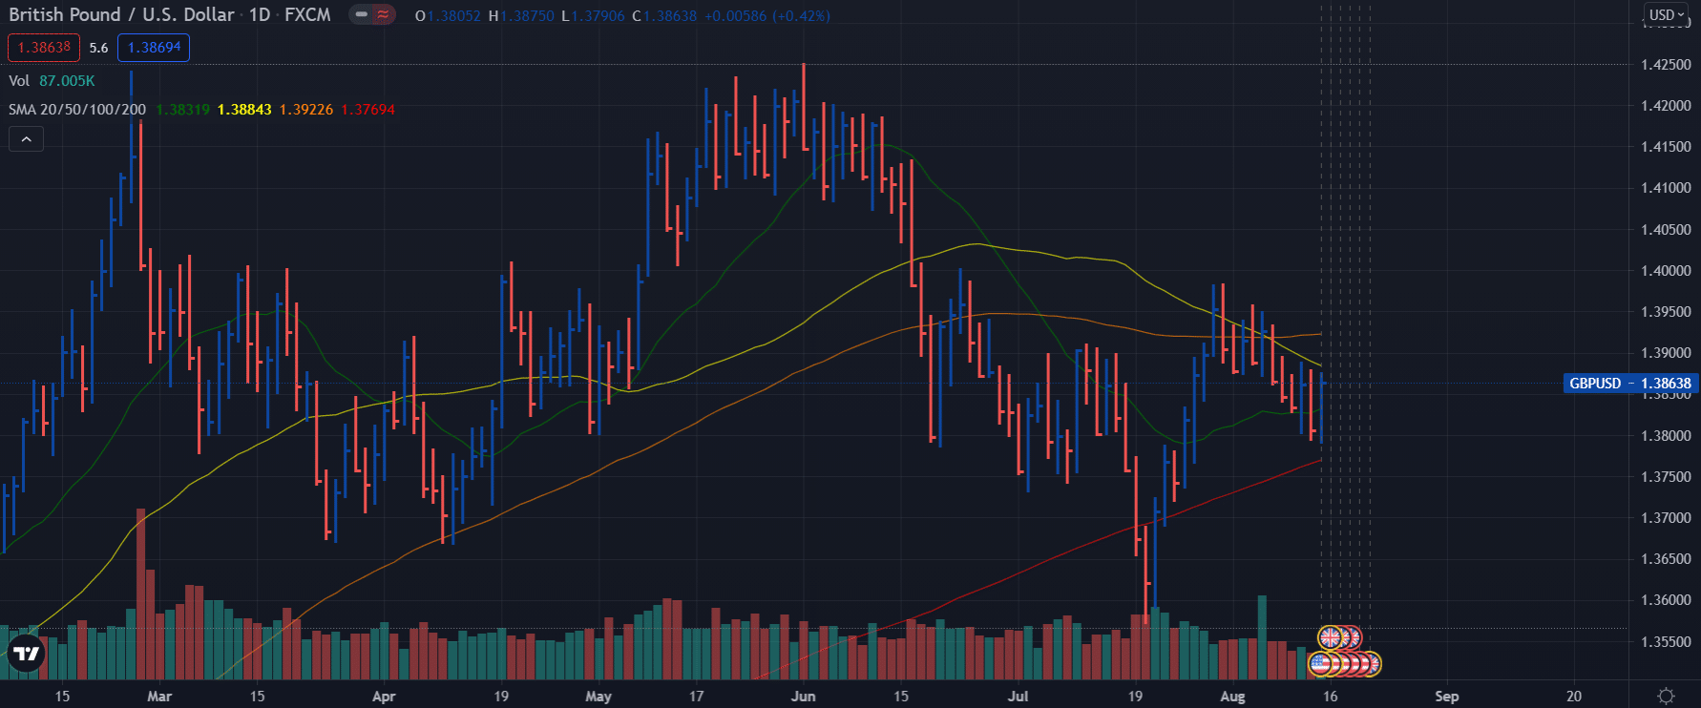Click the orange SMA value 1.39226
Image resolution: width=1701 pixels, height=708 pixels.
pos(306,110)
